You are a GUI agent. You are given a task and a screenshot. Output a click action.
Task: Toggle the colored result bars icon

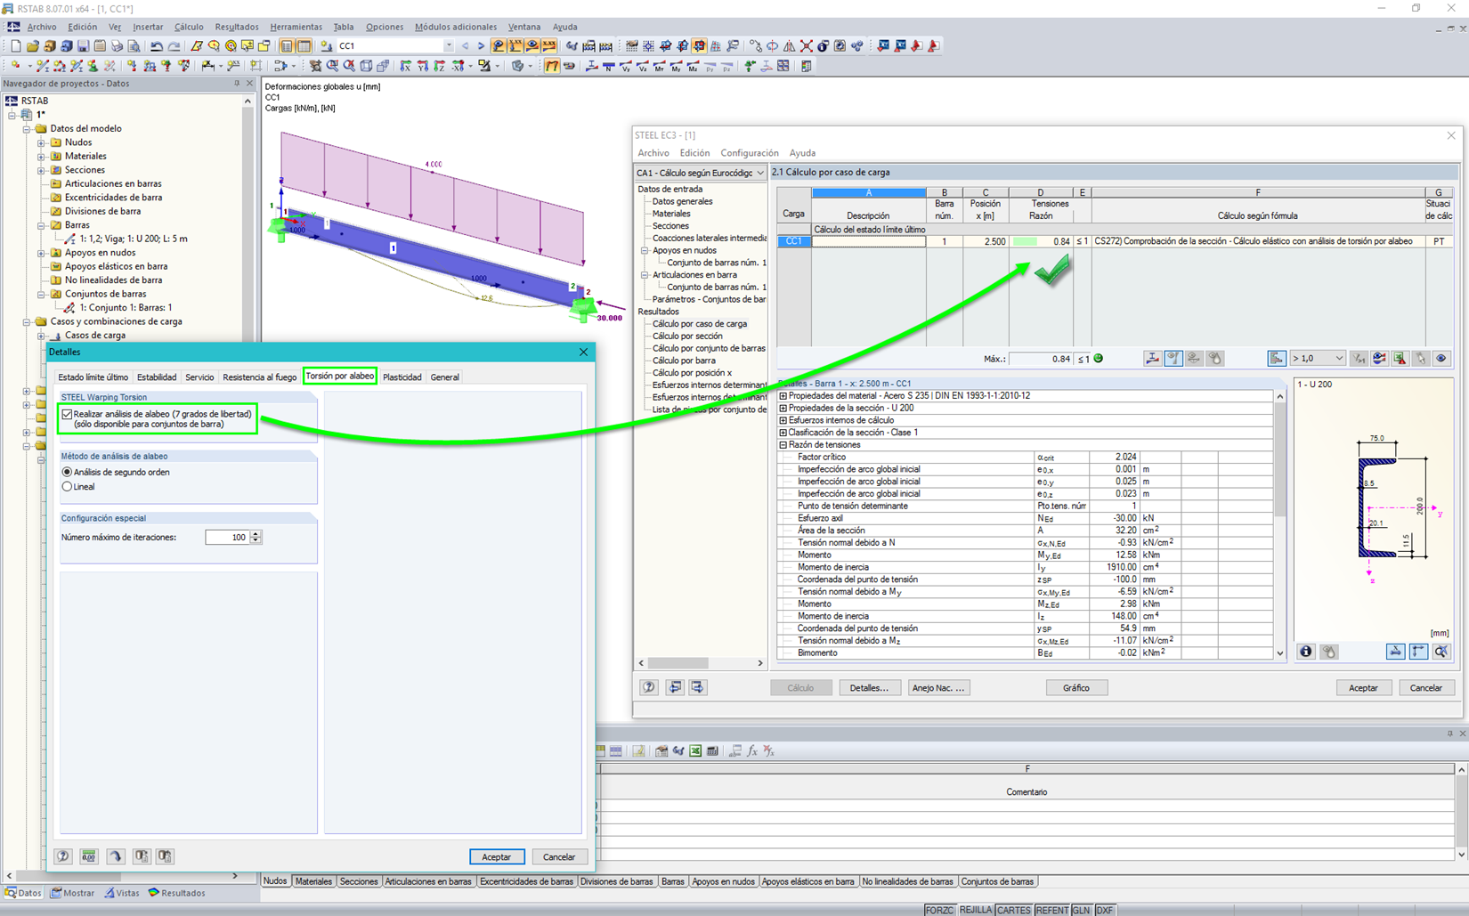(1277, 359)
